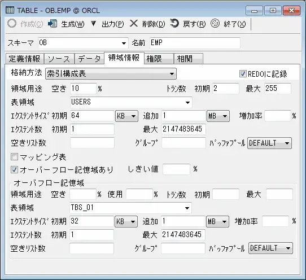Viewport: 306px width, 280px height.
Task: Open the top バッファプール DEFAULT dropdown
Action: point(269,143)
